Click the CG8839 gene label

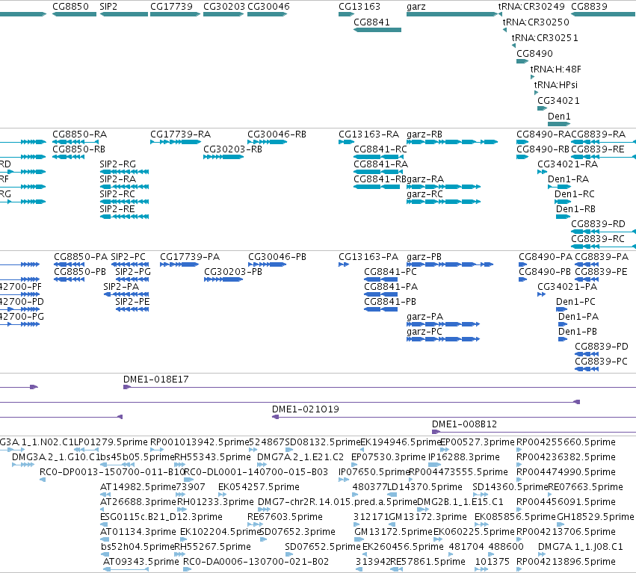(x=590, y=7)
